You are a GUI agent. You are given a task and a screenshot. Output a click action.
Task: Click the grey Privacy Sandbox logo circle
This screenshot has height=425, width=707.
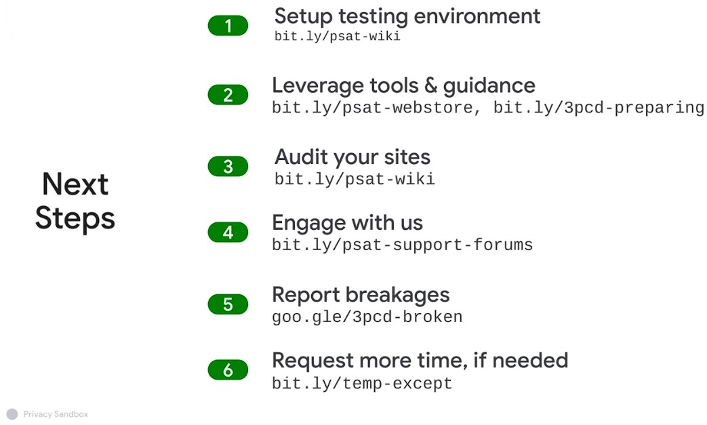(x=12, y=414)
